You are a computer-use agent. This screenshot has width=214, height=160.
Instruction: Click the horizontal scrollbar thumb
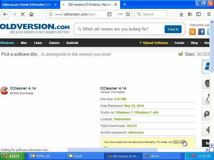pos(112,150)
